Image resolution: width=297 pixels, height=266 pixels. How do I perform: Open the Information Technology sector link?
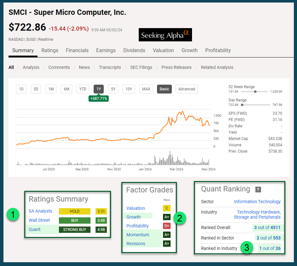point(257,202)
